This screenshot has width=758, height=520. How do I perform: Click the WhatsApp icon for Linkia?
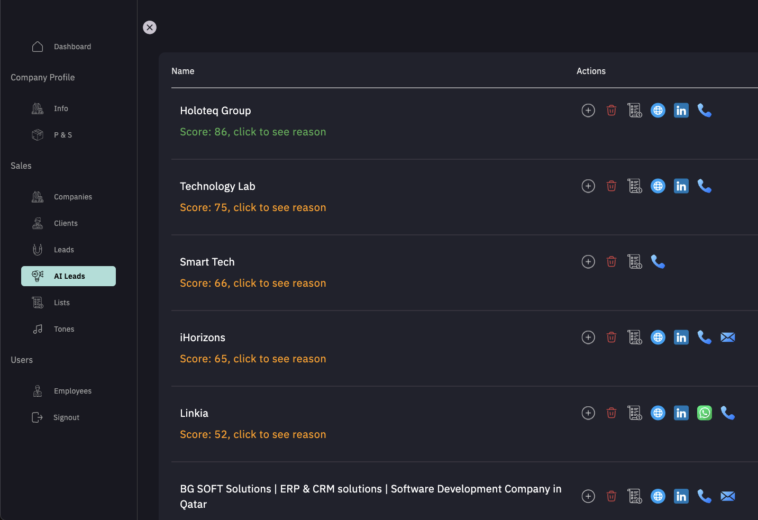click(x=705, y=413)
